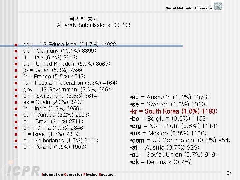This screenshot has width=240, height=180.
Task: Click the 'ch = Switzerland (2.6%) 3614' line
Action: click(61, 96)
